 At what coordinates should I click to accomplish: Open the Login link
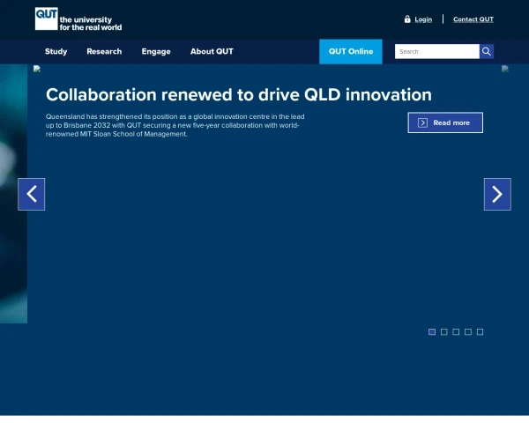coord(423,19)
